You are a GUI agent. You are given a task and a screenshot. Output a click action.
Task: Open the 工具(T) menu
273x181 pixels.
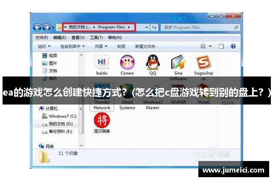click(96, 37)
